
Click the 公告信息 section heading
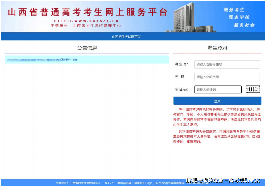(x=87, y=48)
